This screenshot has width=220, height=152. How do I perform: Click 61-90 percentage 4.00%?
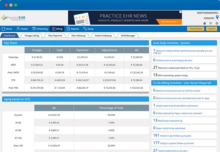111,130
